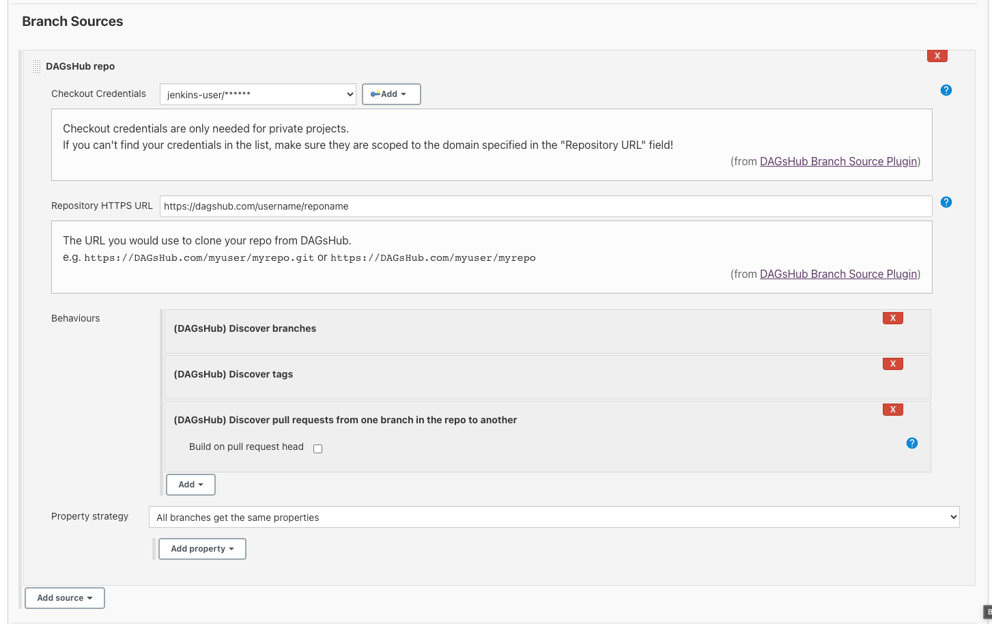Expand the Add behaviours dropdown
Viewport: 992px width, 624px height.
190,484
